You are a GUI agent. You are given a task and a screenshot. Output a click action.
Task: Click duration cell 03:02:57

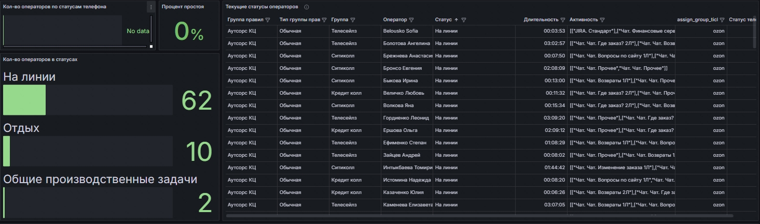coord(542,43)
